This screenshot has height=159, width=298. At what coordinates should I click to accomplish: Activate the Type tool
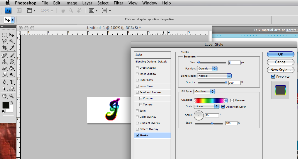[12, 82]
